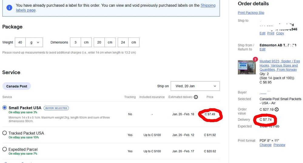Open the weight unit dropdown
The image size is (303, 163).
point(34,43)
